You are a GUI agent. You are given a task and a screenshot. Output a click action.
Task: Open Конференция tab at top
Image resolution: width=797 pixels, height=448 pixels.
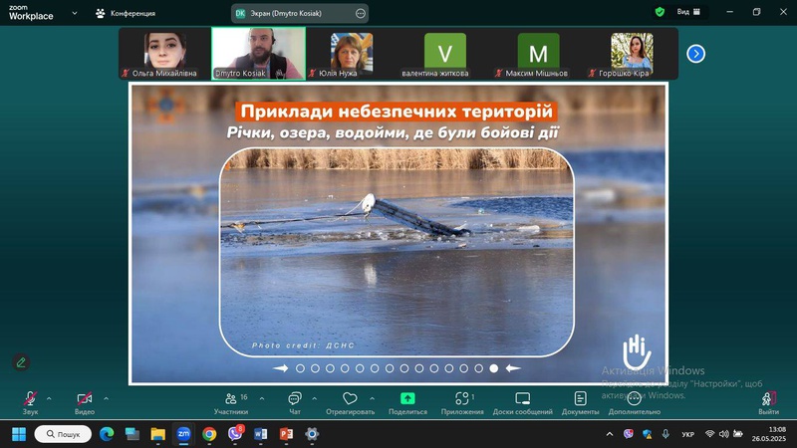[126, 13]
